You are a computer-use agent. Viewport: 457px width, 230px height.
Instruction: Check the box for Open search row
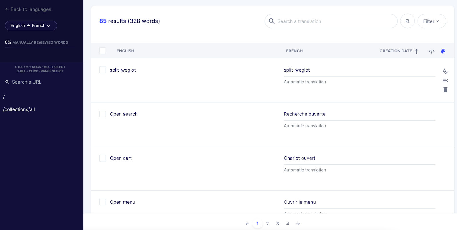pyautogui.click(x=103, y=114)
